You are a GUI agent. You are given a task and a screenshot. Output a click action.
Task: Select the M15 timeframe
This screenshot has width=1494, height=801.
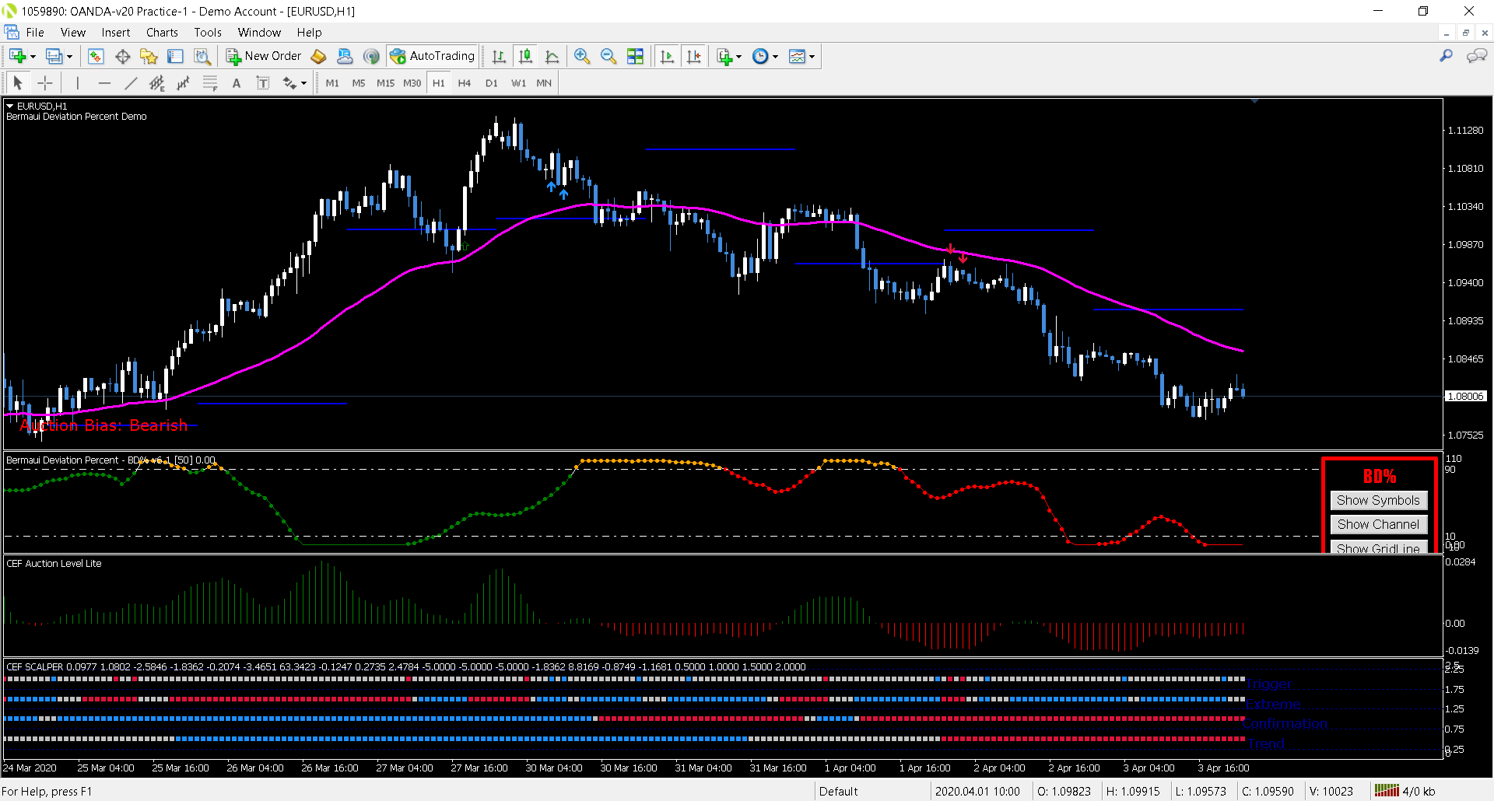click(x=385, y=83)
